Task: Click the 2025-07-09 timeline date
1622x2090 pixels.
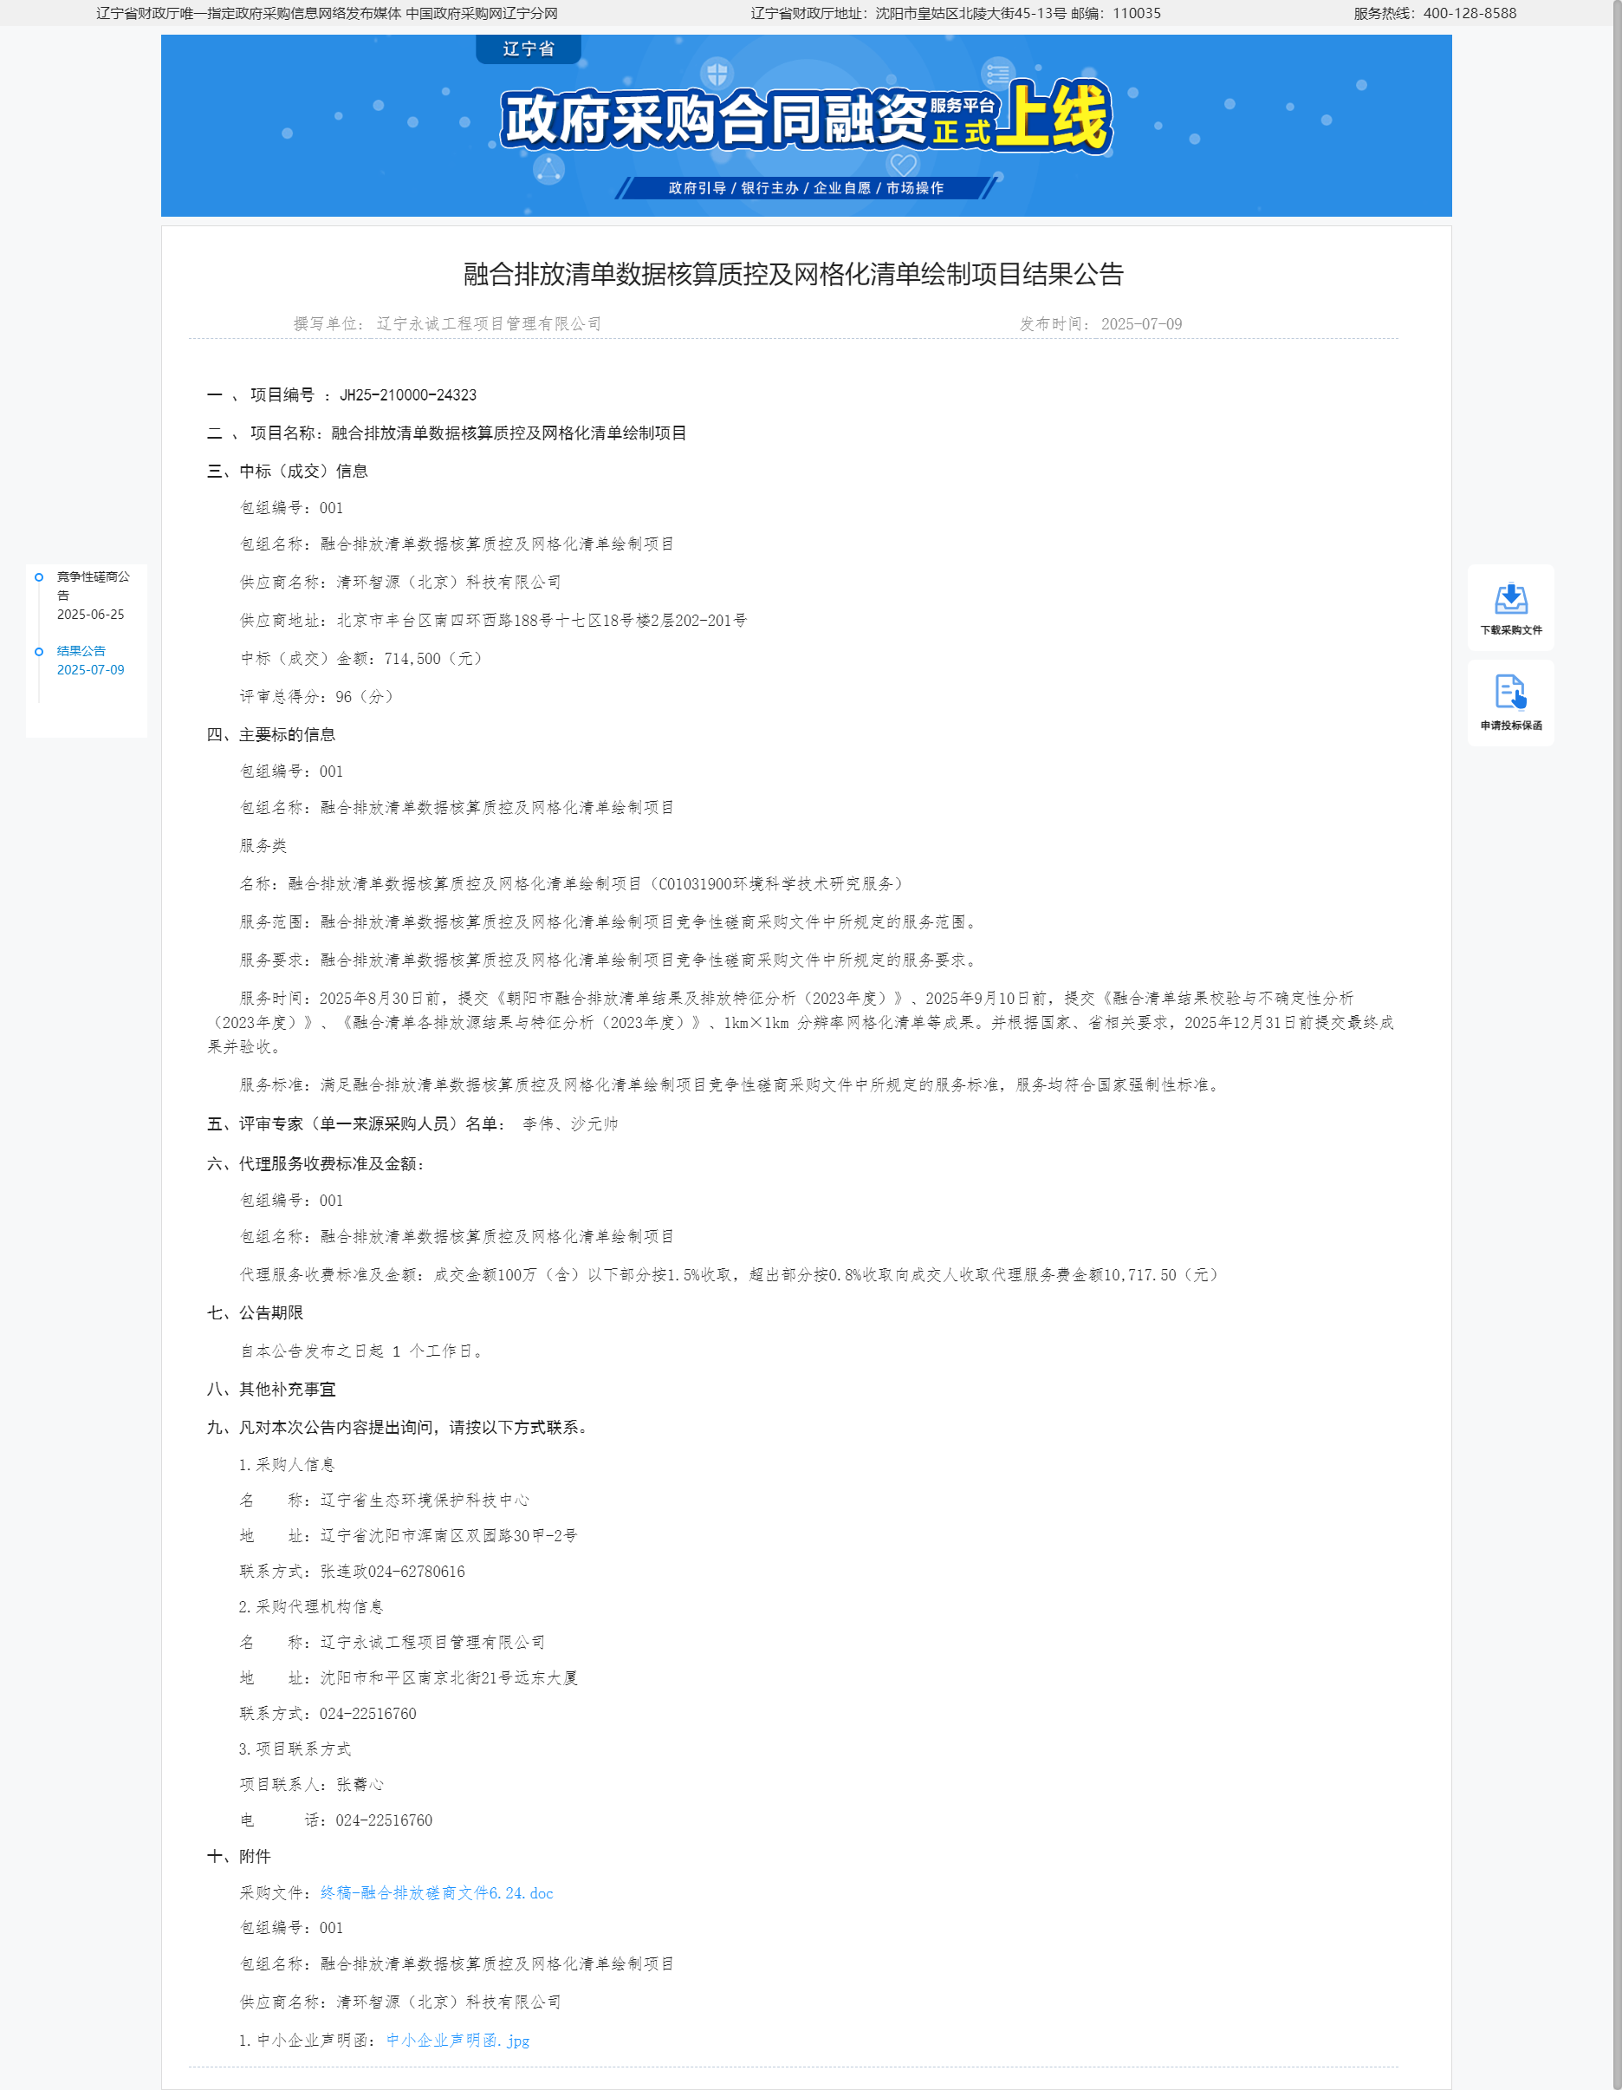Action: pos(90,670)
